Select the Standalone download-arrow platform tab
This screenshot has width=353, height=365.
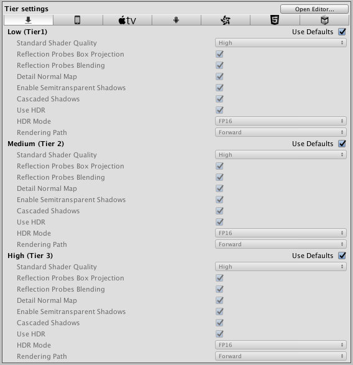[x=29, y=21]
